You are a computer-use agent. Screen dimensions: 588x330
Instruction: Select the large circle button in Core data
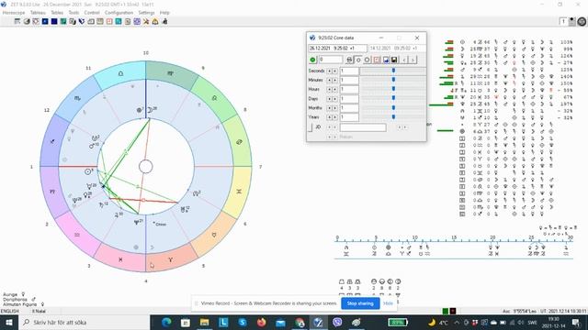click(x=367, y=60)
